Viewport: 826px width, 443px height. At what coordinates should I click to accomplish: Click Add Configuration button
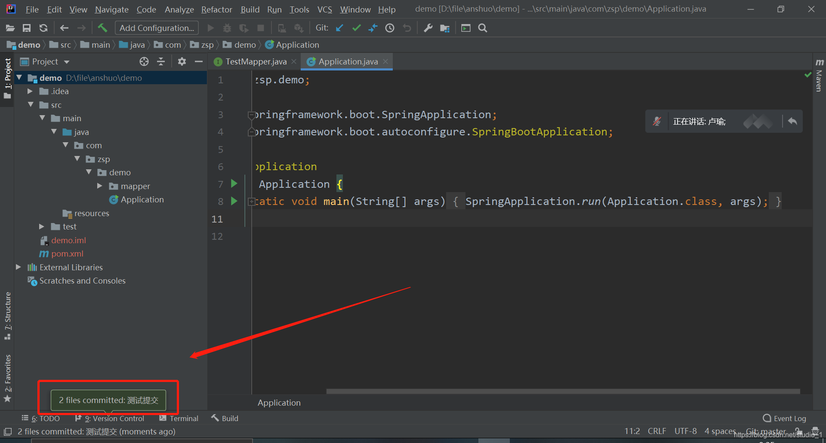tap(157, 28)
